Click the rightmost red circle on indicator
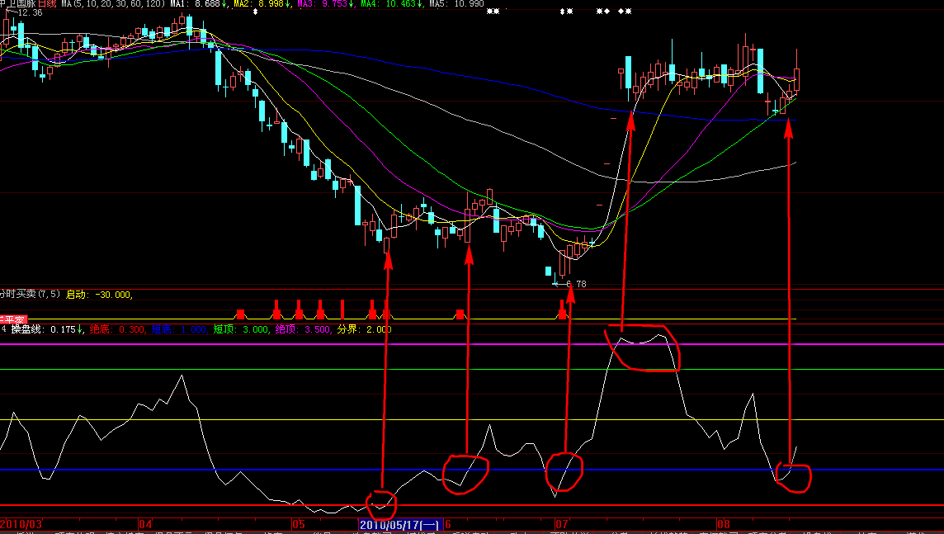The width and height of the screenshot is (944, 534). point(795,477)
